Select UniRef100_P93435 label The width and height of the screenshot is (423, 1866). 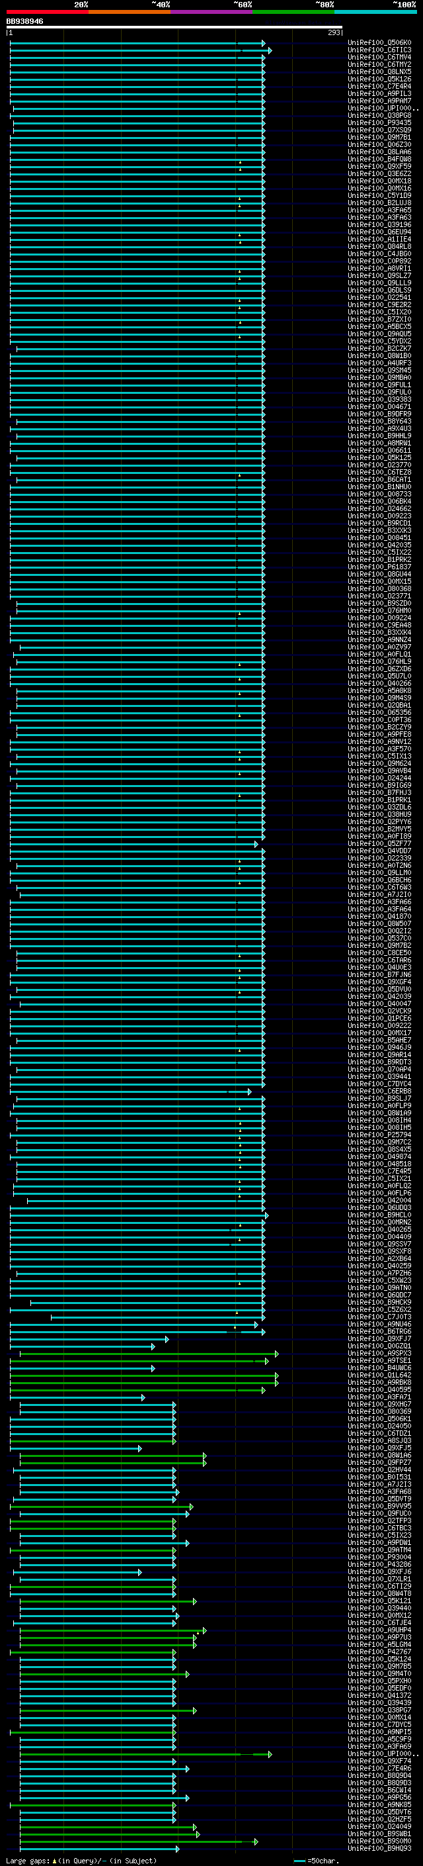tap(379, 123)
